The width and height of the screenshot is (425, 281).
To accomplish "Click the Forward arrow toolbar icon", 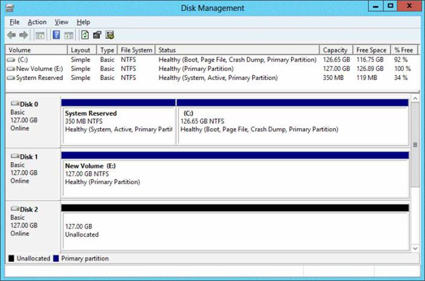I will [24, 35].
